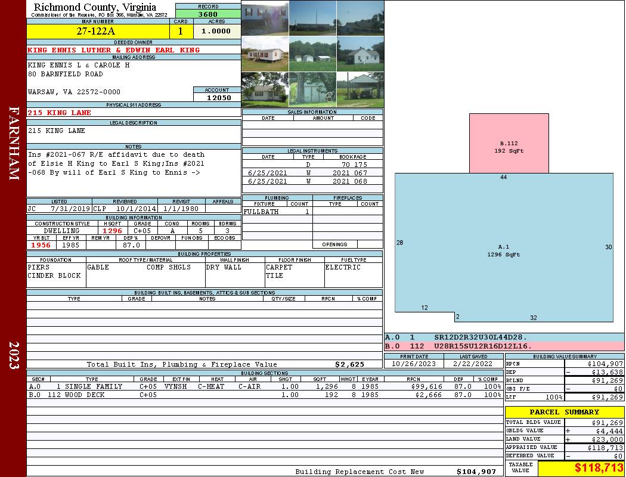Click the red year built 1956 value
The height and width of the screenshot is (477, 626).
tap(41, 245)
